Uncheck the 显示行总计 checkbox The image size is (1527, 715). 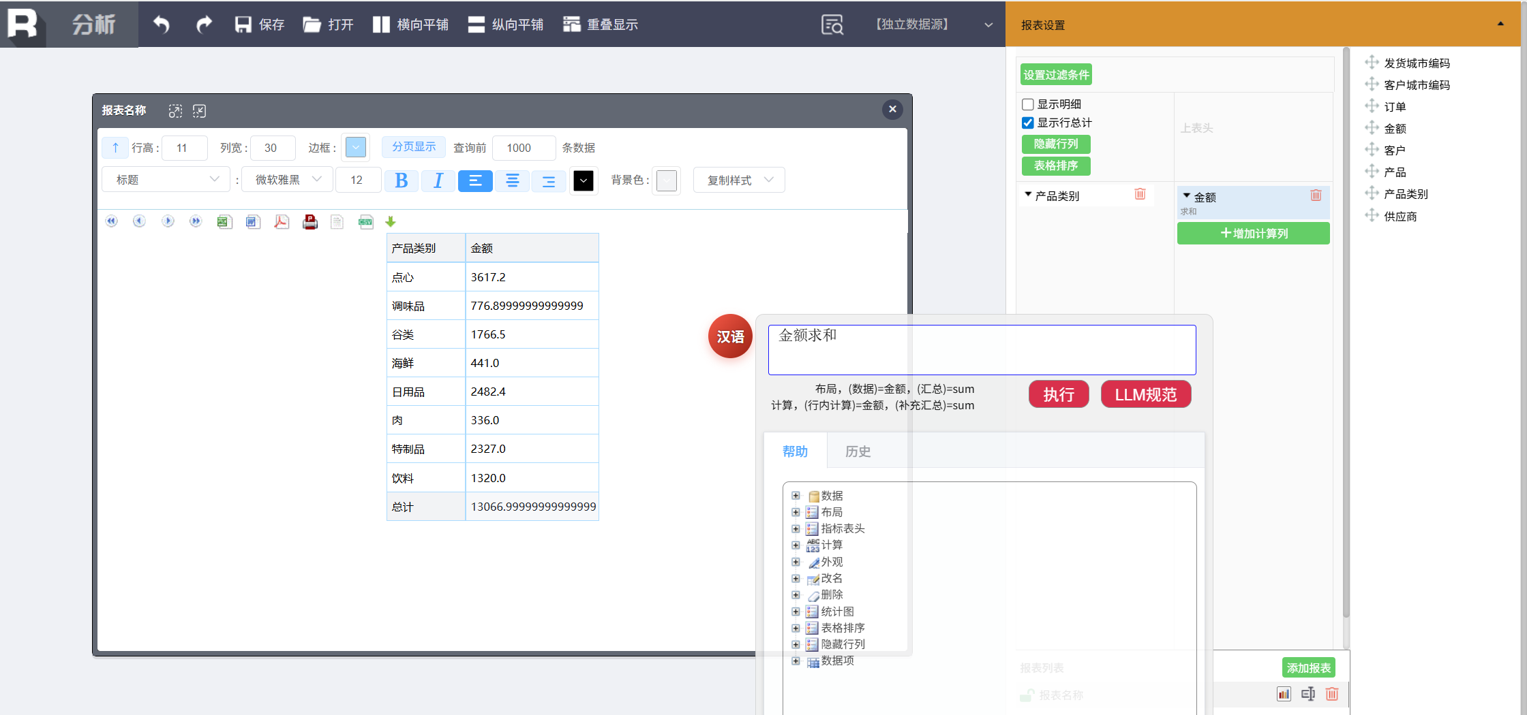pos(1028,123)
